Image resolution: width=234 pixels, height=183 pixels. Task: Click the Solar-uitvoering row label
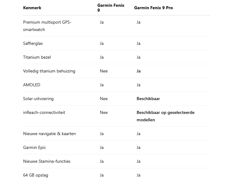point(38,99)
